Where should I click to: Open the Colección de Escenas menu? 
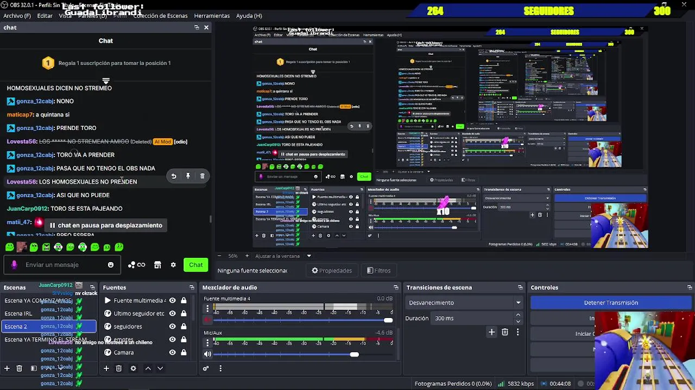pos(160,16)
